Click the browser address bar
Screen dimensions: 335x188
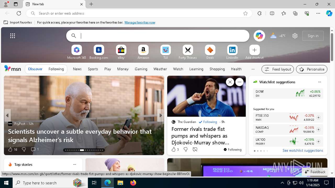click(x=139, y=13)
